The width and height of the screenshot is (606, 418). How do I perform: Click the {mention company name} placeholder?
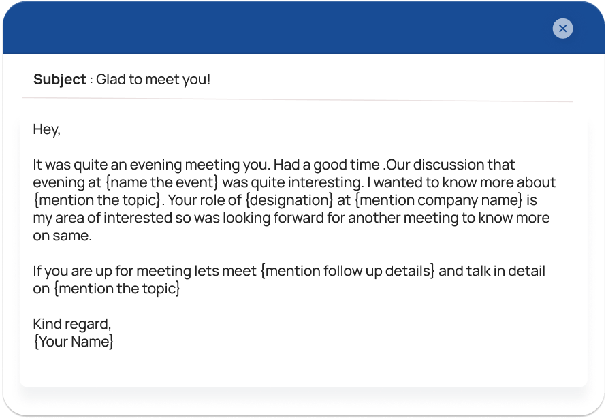[438, 200]
